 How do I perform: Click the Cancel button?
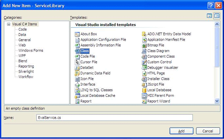pos(208,131)
